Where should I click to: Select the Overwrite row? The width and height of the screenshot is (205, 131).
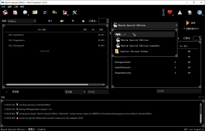55,51
